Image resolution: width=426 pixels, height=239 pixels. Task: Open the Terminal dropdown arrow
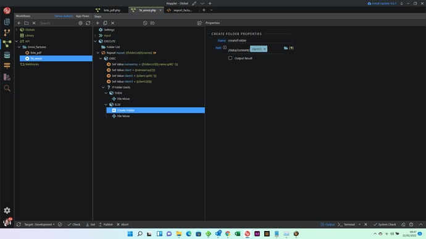(x=359, y=224)
